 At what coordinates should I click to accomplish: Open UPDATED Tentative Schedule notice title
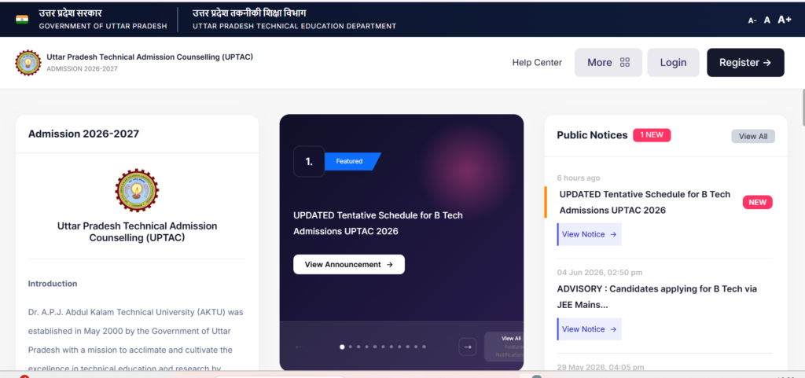[x=645, y=203]
